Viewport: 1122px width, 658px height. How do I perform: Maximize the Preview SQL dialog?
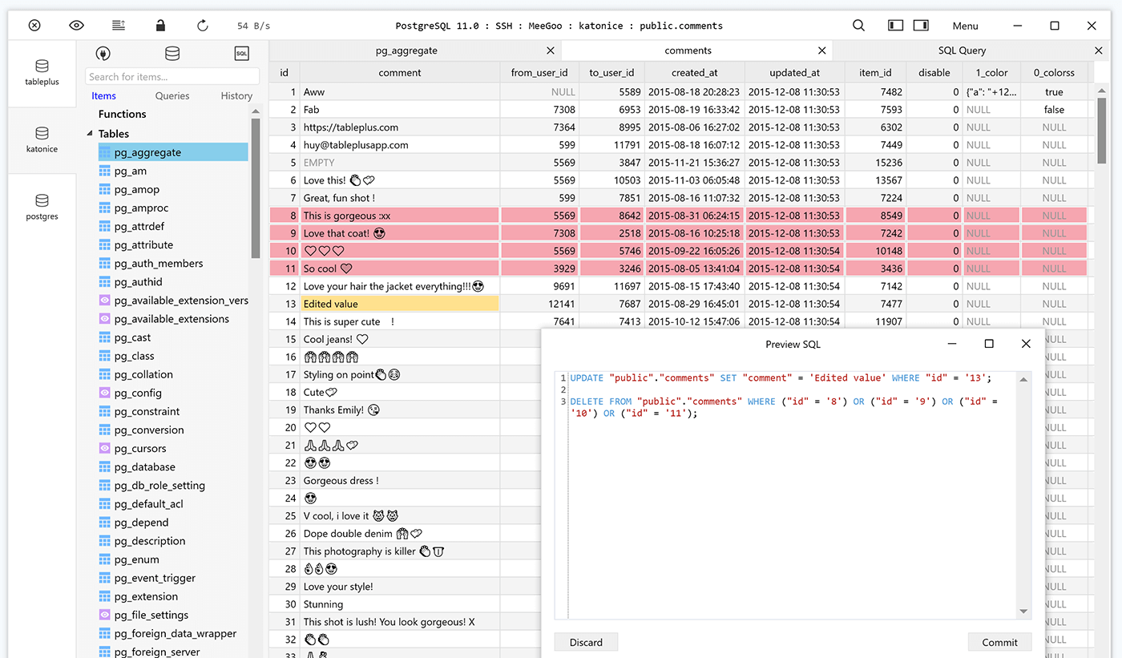(x=989, y=344)
